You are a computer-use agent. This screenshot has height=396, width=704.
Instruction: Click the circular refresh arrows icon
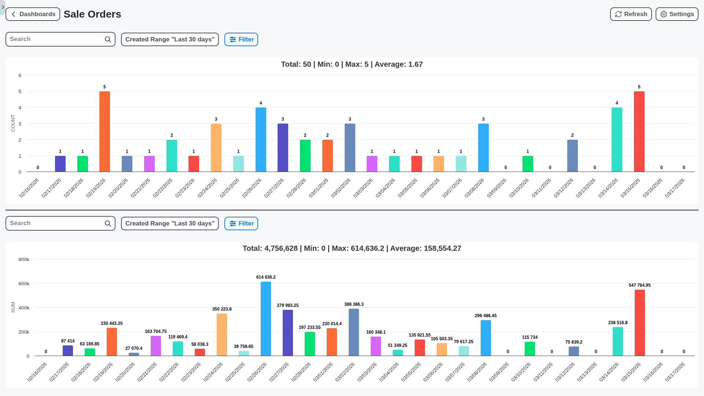click(x=618, y=14)
